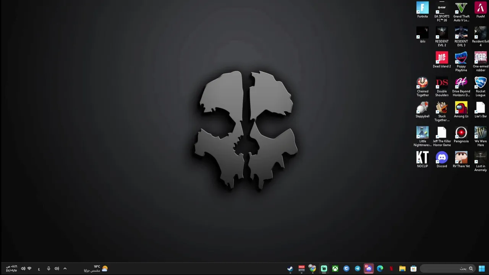
Task: Click the RV There Yet icon
Action: click(461, 160)
